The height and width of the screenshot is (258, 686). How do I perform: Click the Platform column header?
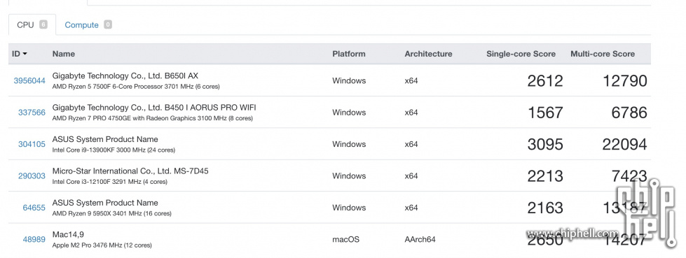pyautogui.click(x=349, y=54)
